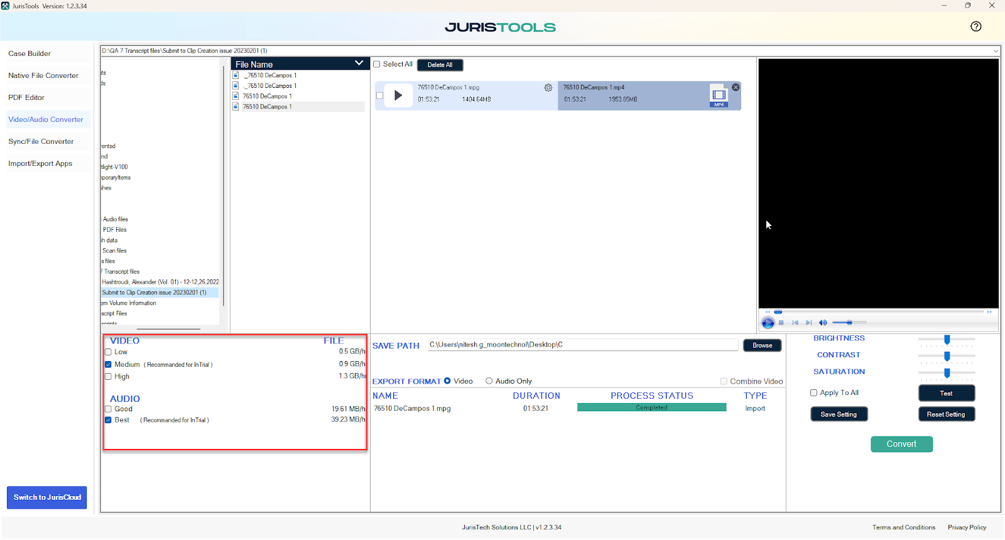Screen dimensions: 1005x540
Task: Enable Good audio quality
Action: click(108, 409)
